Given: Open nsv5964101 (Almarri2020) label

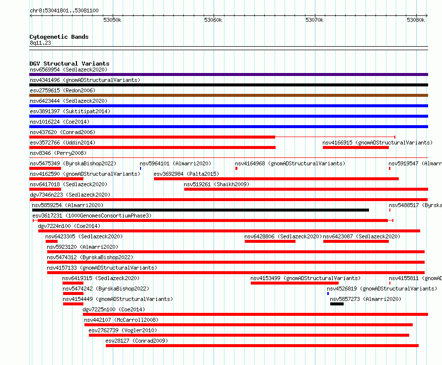Looking at the screenshot, I should click(175, 163).
